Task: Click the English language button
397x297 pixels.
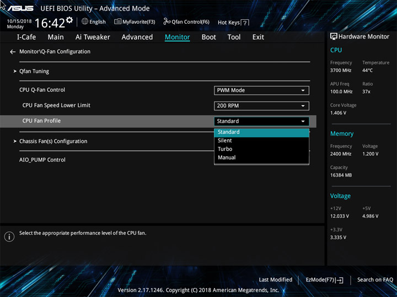Action: click(x=97, y=22)
